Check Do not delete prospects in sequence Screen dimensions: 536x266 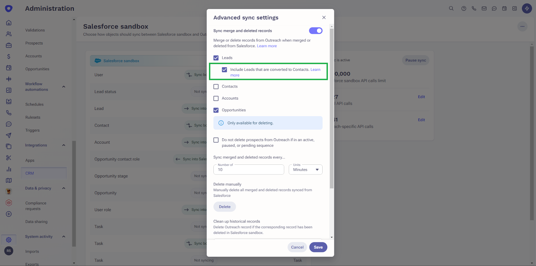point(216,140)
